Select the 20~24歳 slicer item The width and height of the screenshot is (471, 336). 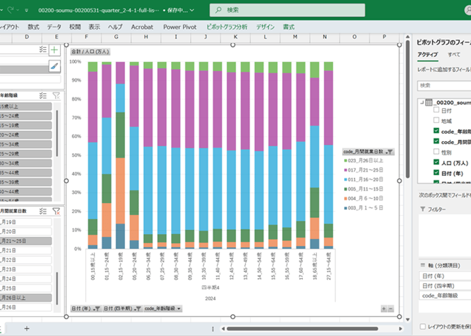click(x=25, y=135)
